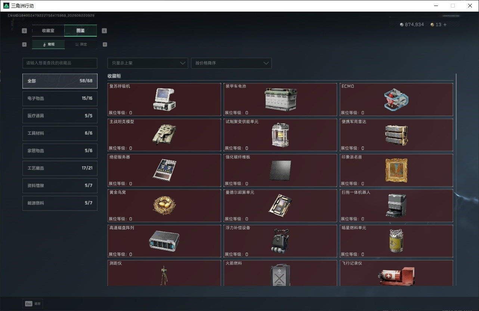Select the 绝密服务器 server icon
This screenshot has width=479, height=311.
pyautogui.click(x=164, y=170)
